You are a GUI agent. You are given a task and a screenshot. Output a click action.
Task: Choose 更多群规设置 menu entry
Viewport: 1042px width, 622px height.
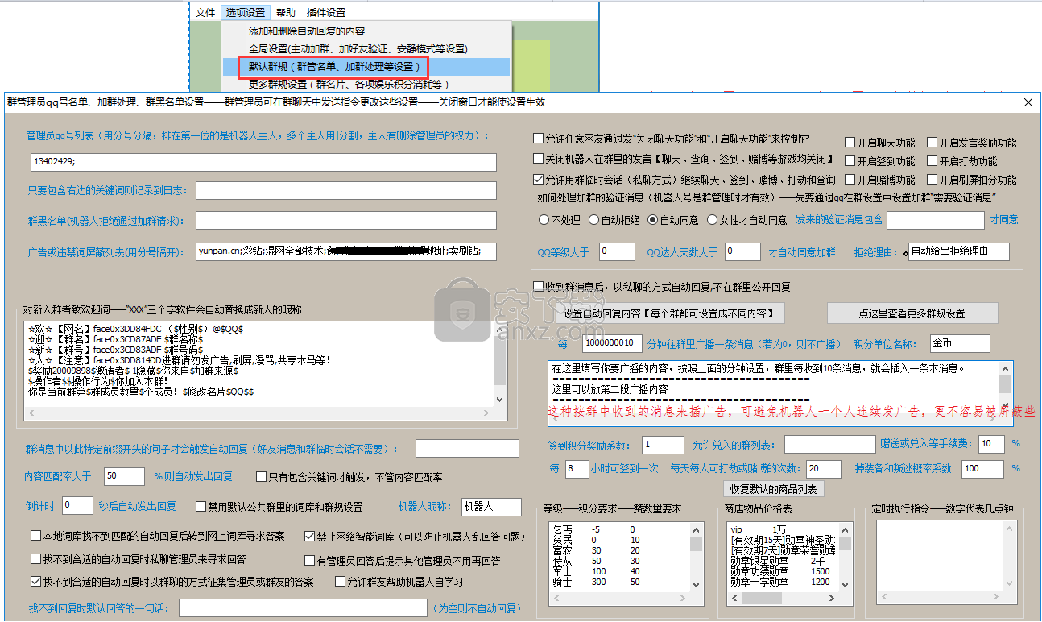coord(366,84)
